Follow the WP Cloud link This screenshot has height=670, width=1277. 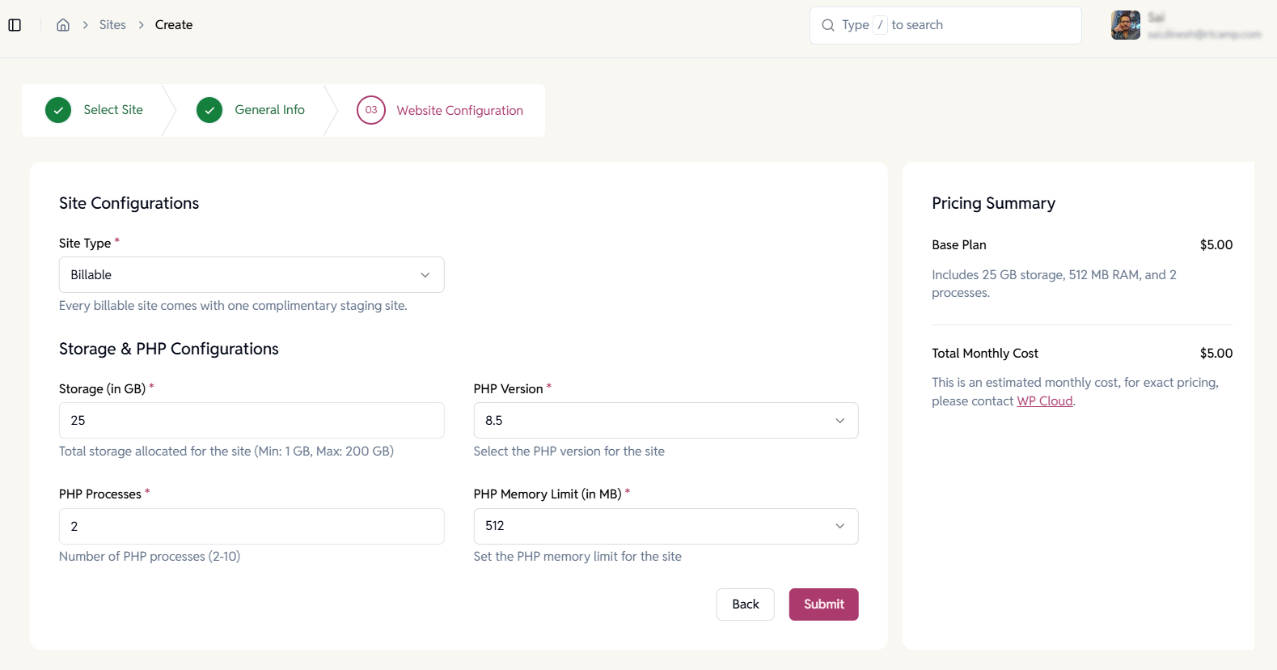pyautogui.click(x=1044, y=401)
